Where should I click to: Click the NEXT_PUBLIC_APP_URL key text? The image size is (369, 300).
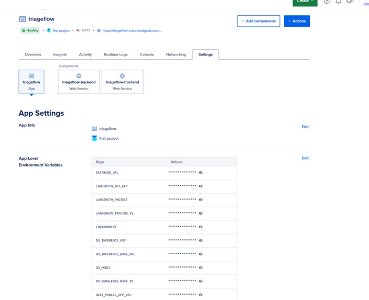(113, 295)
